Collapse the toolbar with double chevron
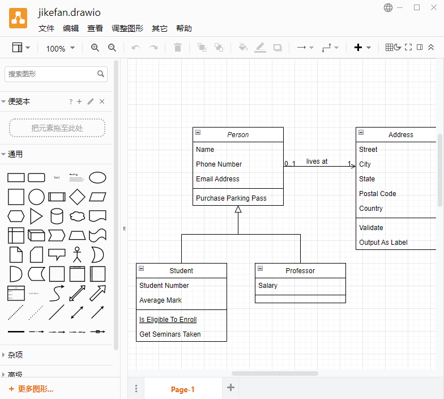 coord(431,47)
